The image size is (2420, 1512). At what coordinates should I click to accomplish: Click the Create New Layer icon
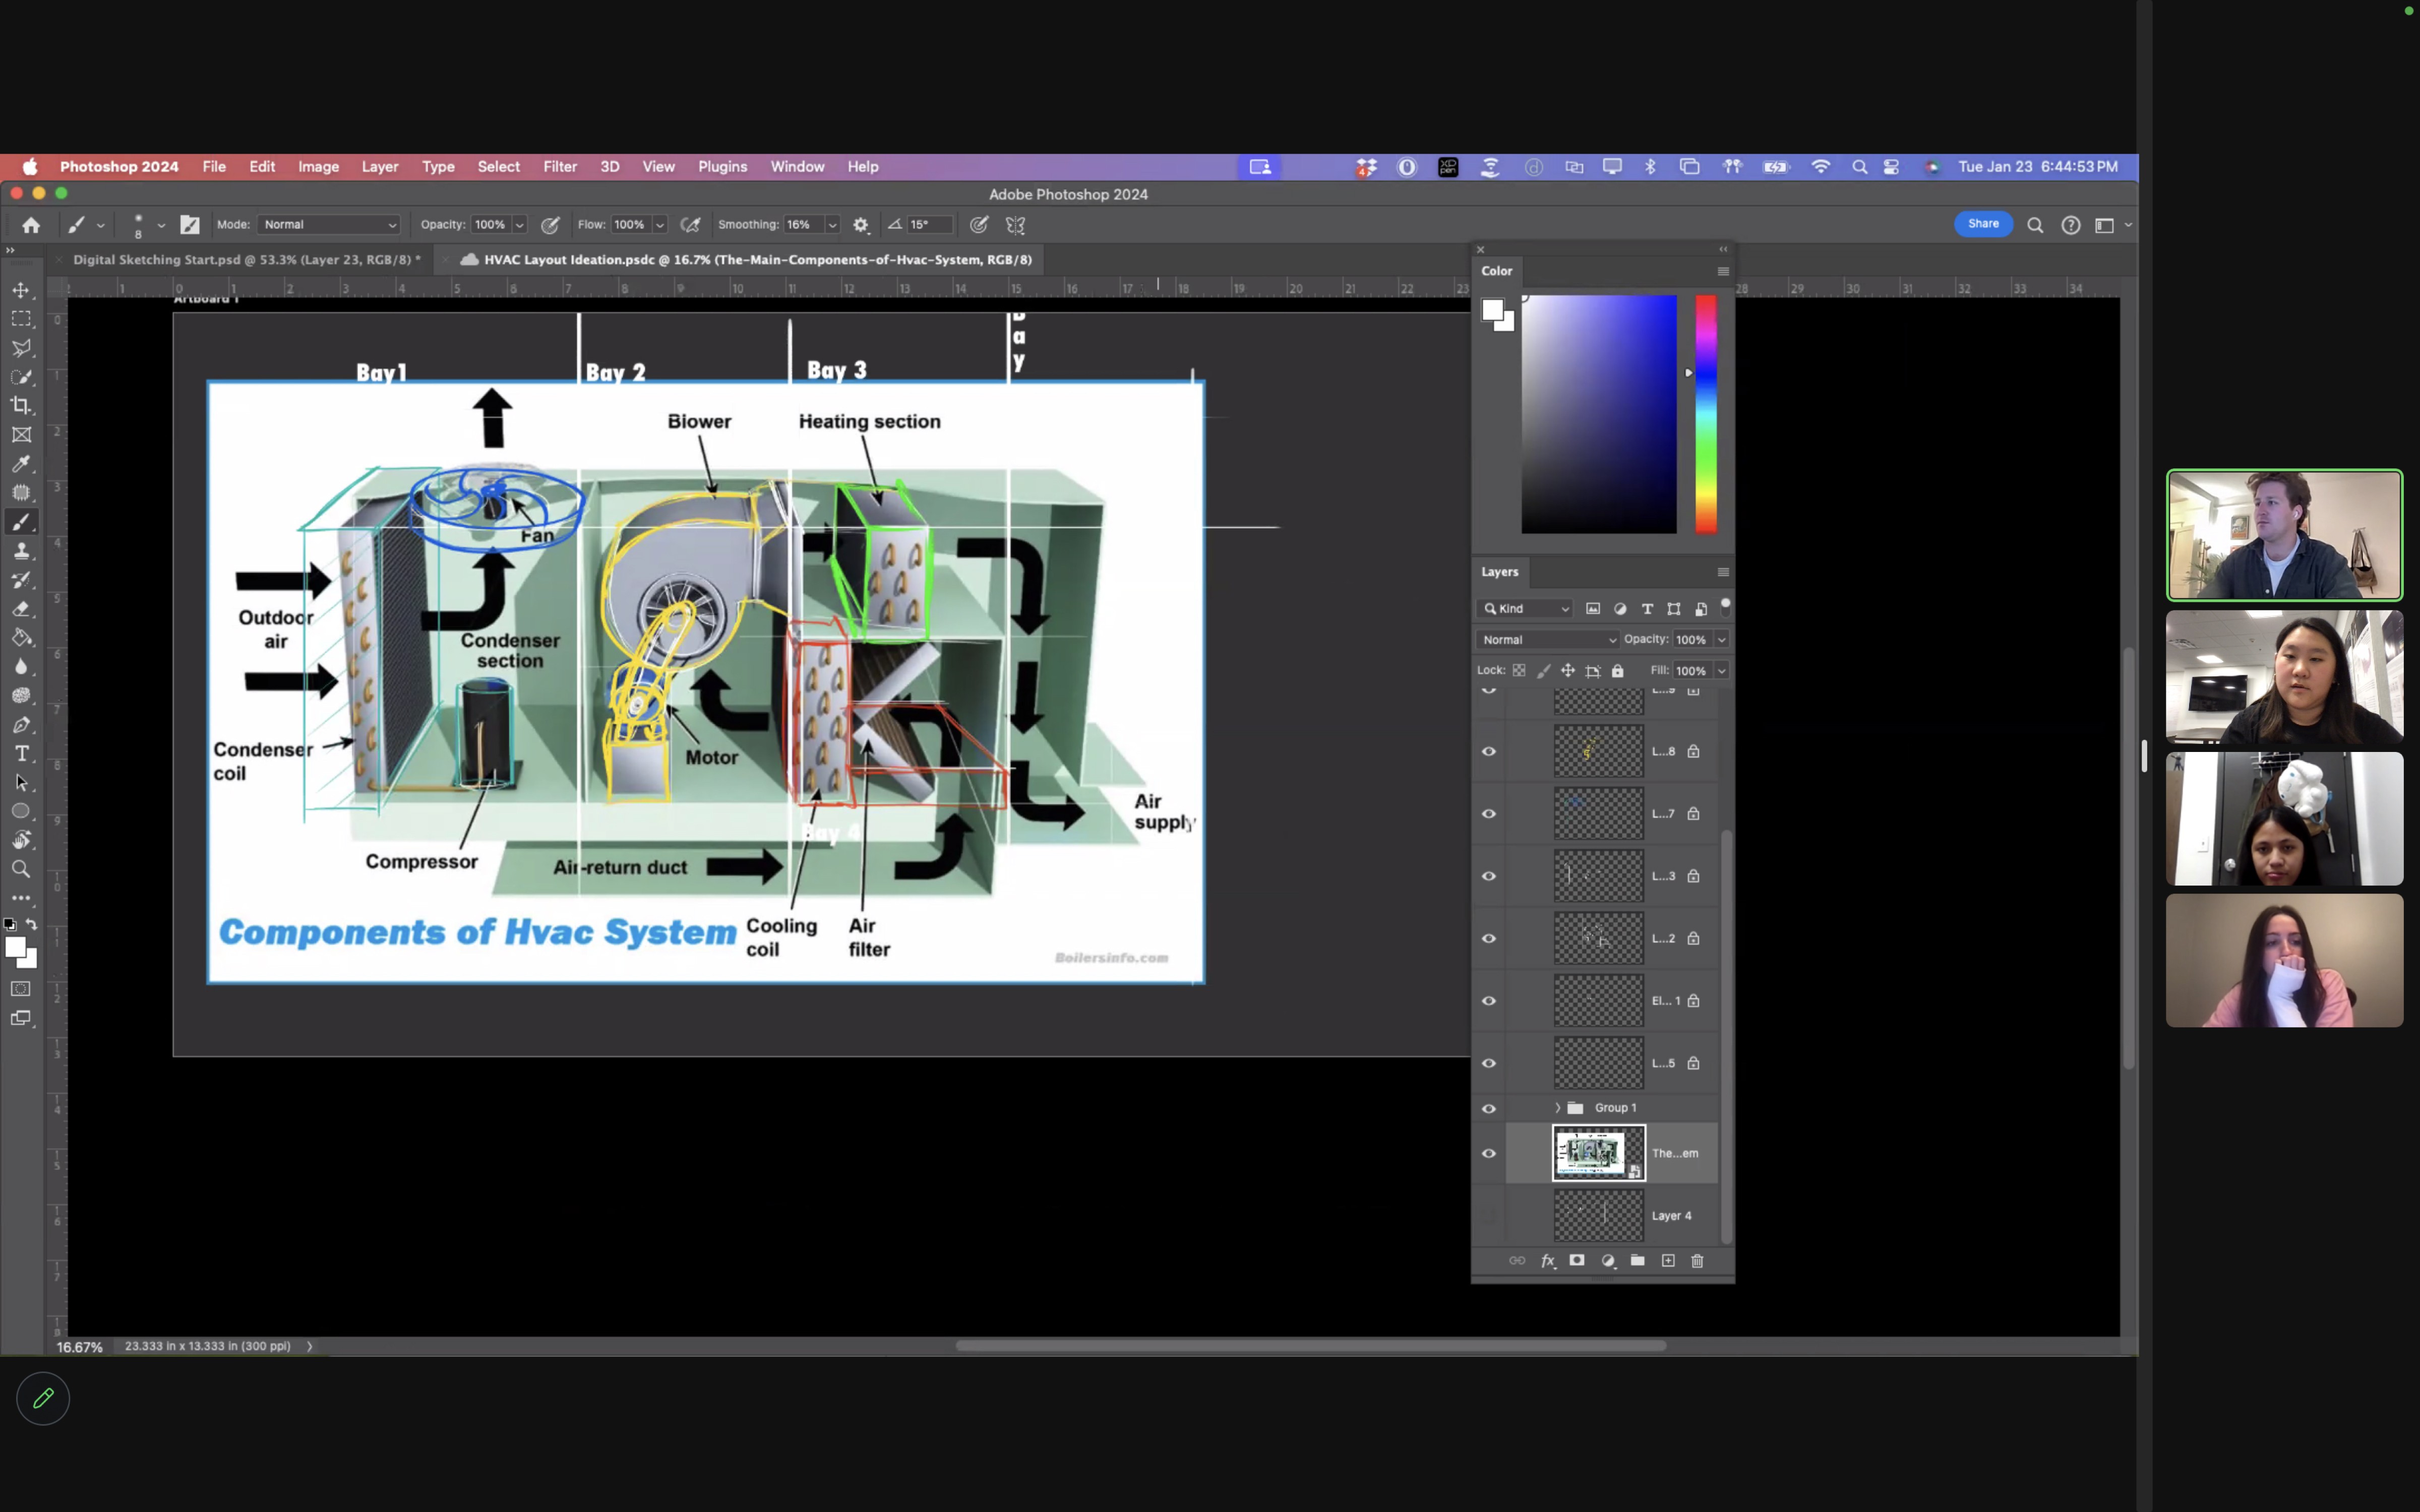coord(1667,1261)
